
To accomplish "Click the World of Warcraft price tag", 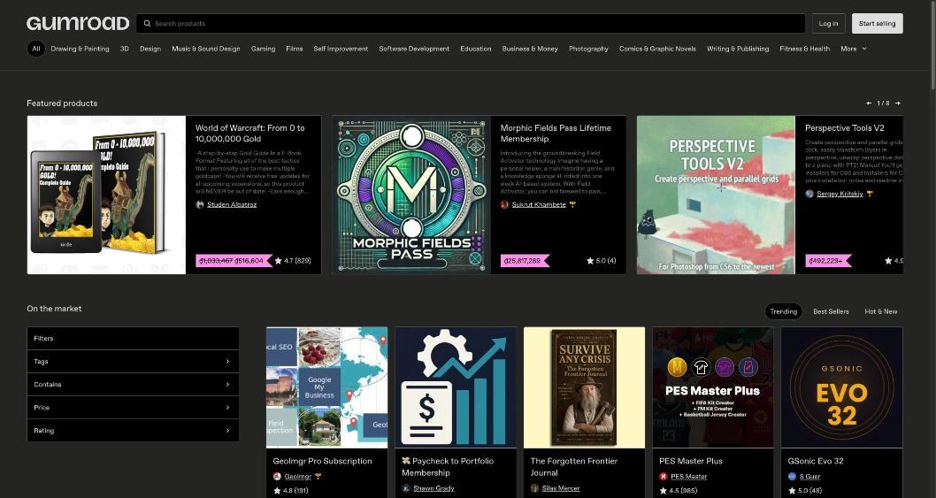I will click(x=234, y=261).
